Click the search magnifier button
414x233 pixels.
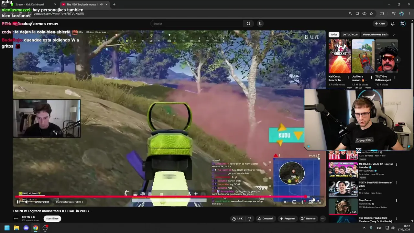click(x=248, y=24)
